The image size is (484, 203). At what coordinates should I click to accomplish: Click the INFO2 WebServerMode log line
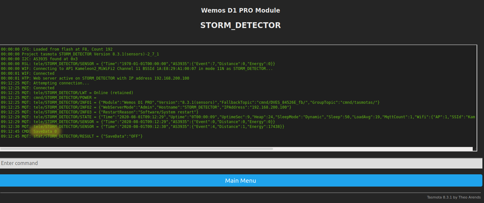pyautogui.click(x=146, y=107)
